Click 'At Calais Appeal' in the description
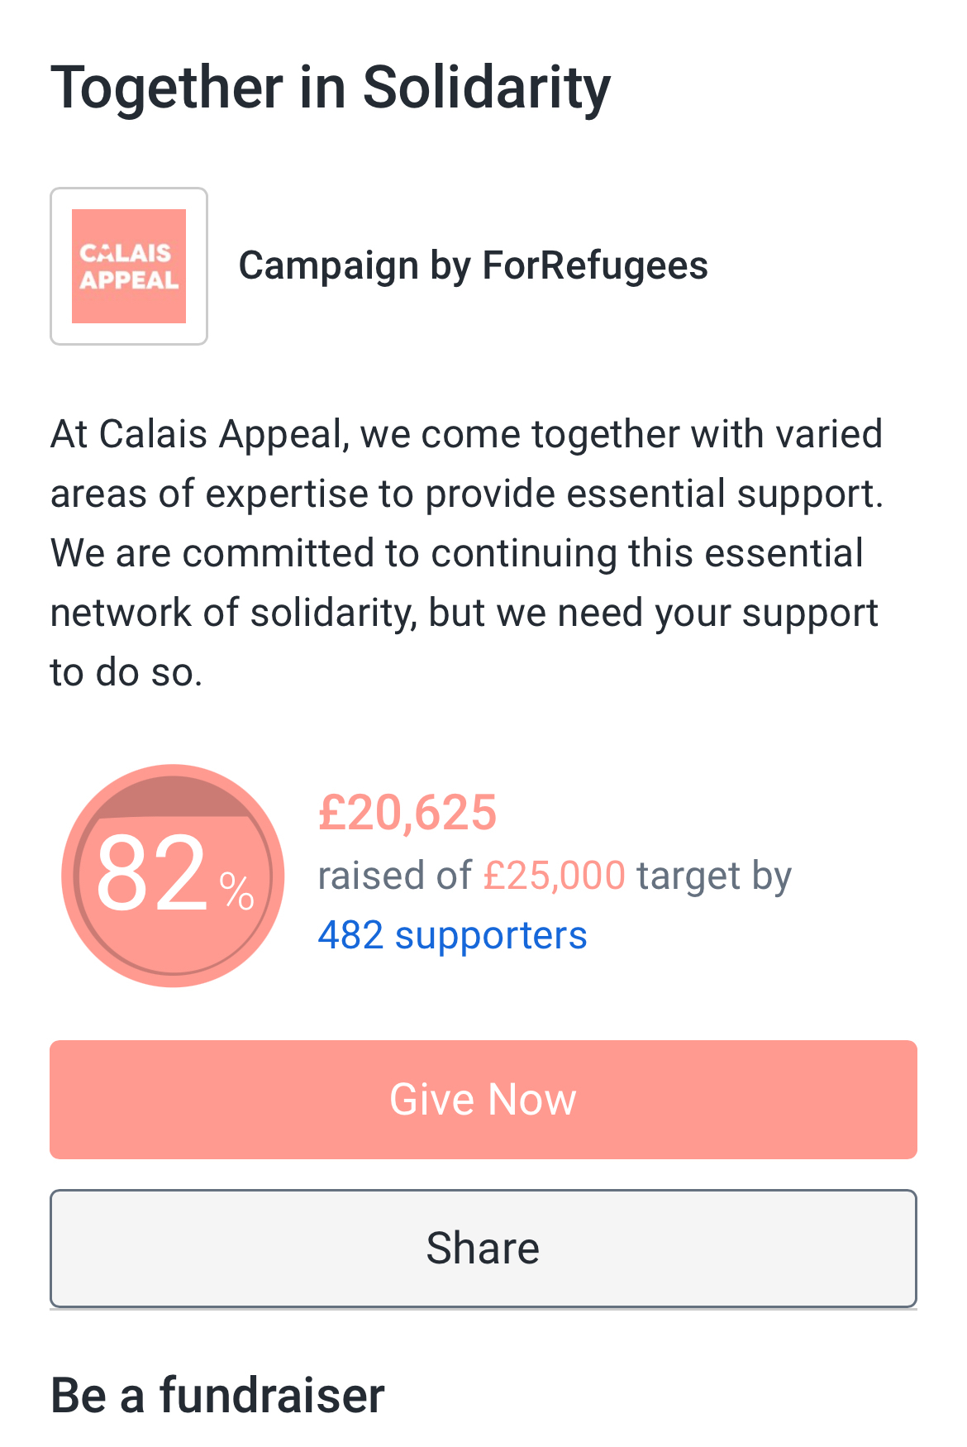The image size is (967, 1447). (197, 434)
